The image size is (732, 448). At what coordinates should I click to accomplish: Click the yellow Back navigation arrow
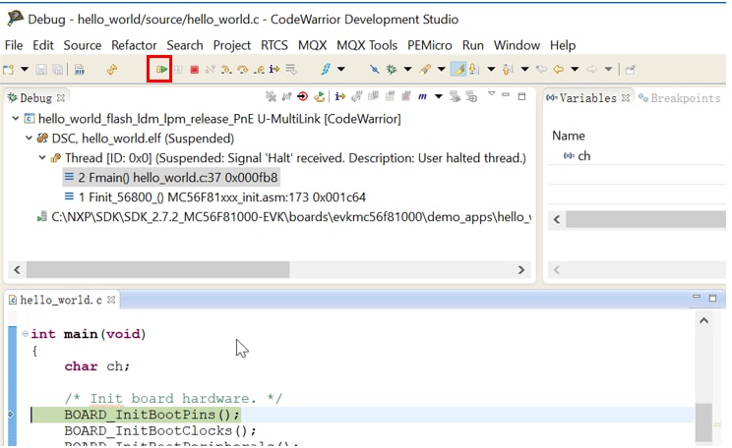[558, 69]
